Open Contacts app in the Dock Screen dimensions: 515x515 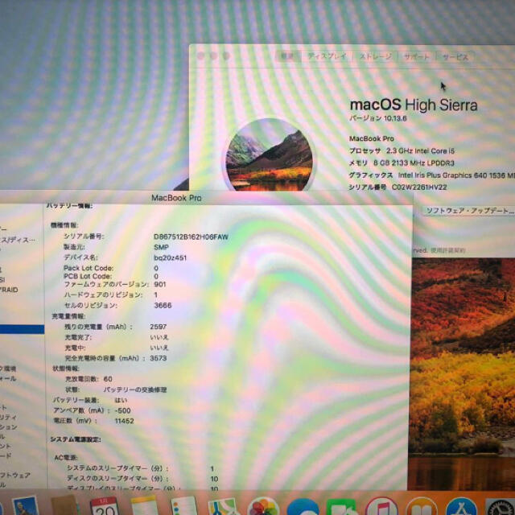pyautogui.click(x=65, y=506)
